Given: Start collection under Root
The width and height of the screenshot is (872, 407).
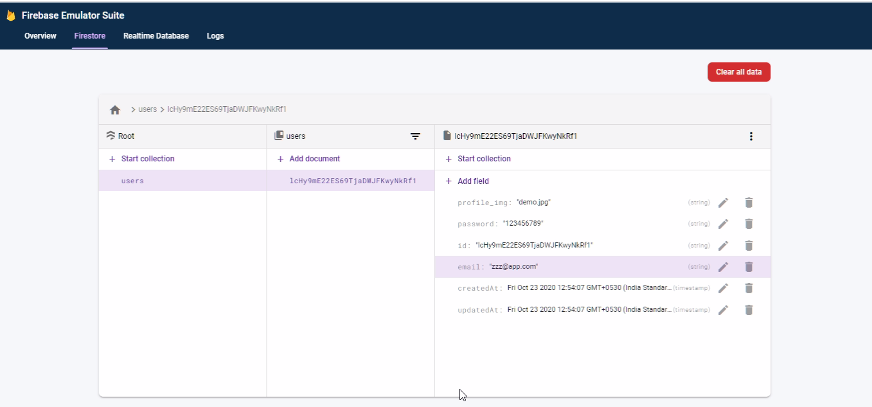Looking at the screenshot, I should (142, 159).
